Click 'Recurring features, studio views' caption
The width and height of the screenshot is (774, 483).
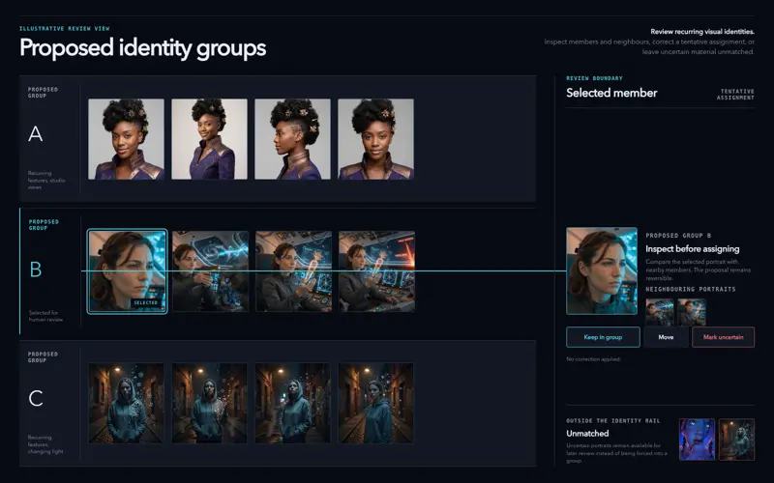click(x=46, y=181)
